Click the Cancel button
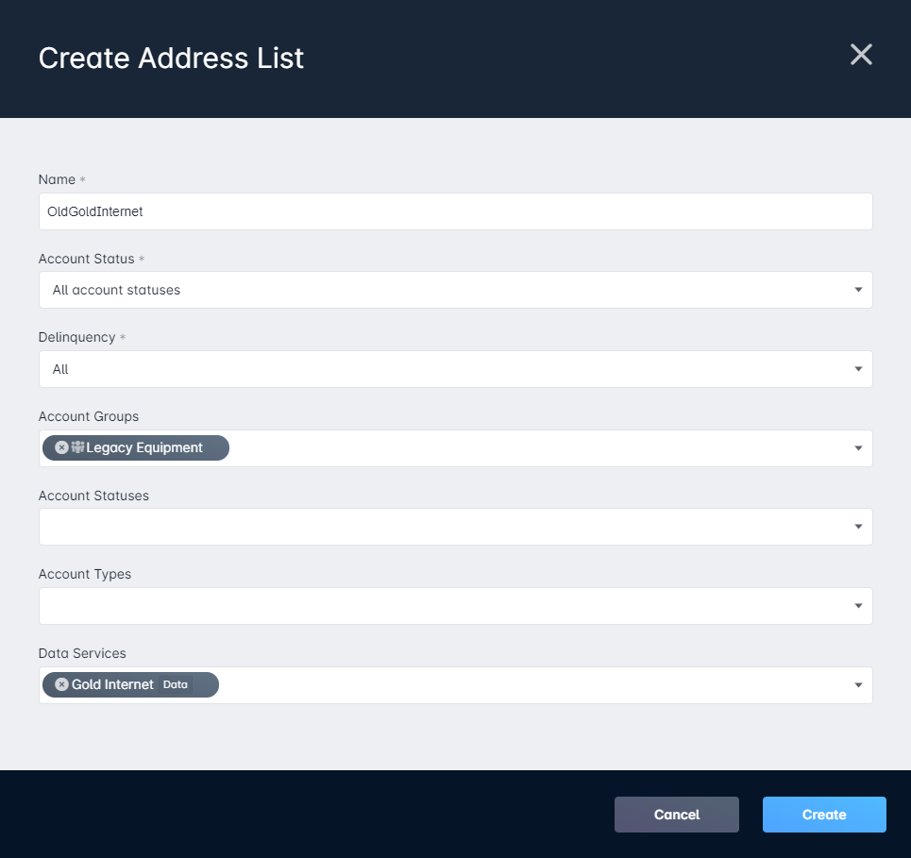 tap(676, 815)
